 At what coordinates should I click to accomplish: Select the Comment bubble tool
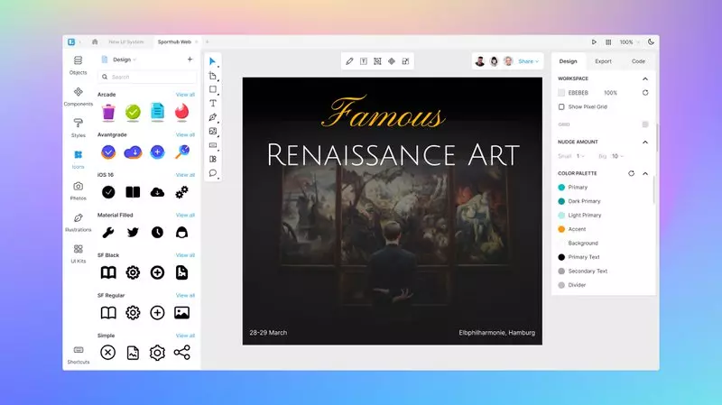212,173
